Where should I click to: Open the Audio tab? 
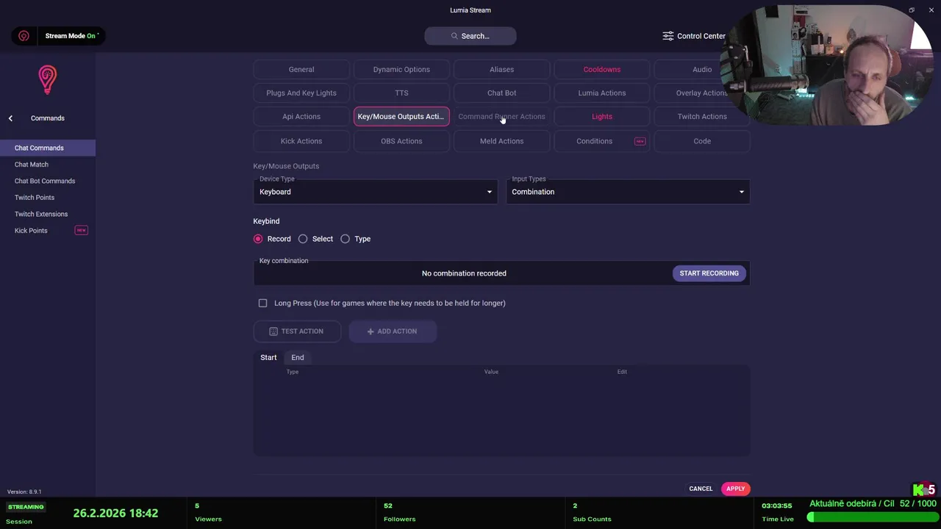click(x=702, y=70)
